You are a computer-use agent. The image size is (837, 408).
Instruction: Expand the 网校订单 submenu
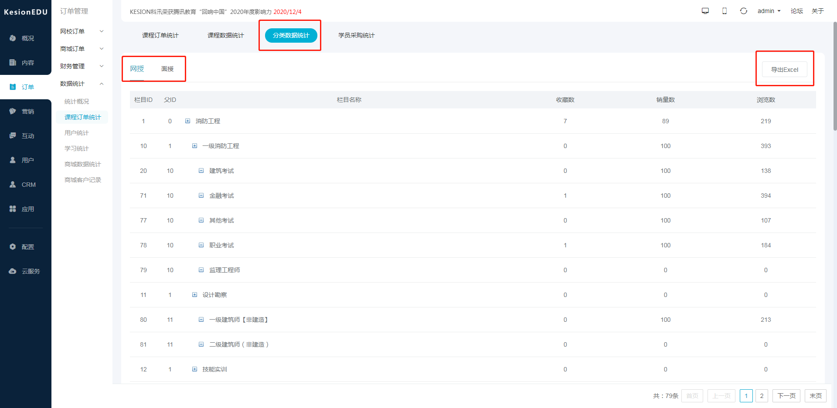(x=82, y=31)
